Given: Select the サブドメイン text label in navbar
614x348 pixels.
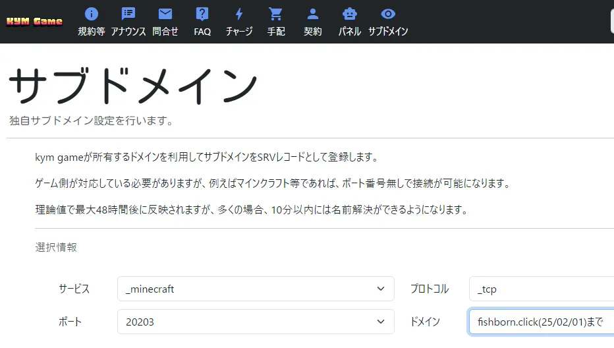Looking at the screenshot, I should pos(388,32).
